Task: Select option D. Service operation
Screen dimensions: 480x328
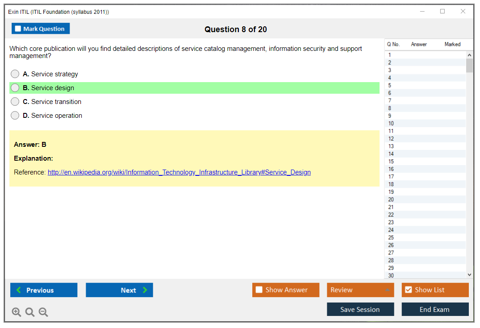Action: point(15,116)
